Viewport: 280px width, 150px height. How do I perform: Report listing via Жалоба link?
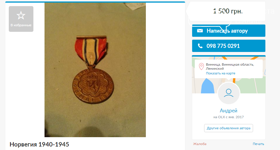200,144
